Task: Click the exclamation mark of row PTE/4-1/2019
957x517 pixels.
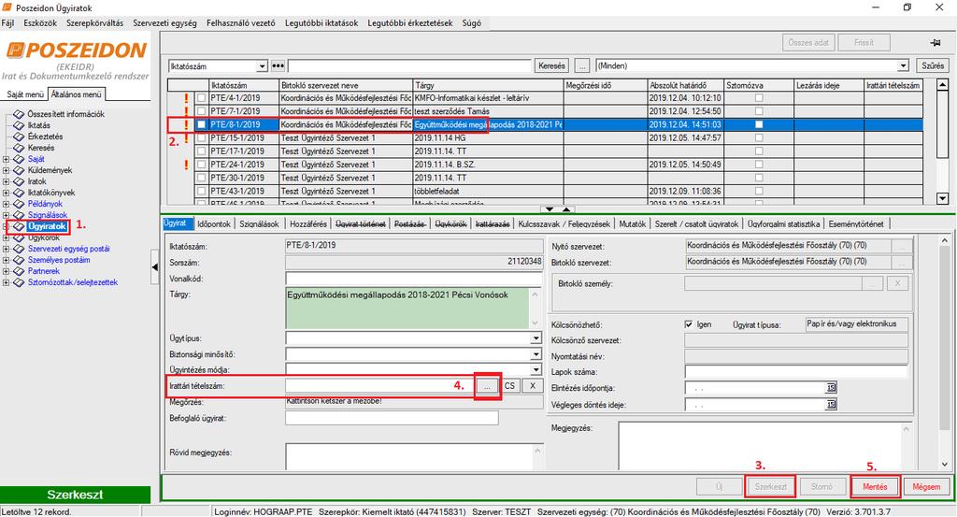Action: point(186,98)
